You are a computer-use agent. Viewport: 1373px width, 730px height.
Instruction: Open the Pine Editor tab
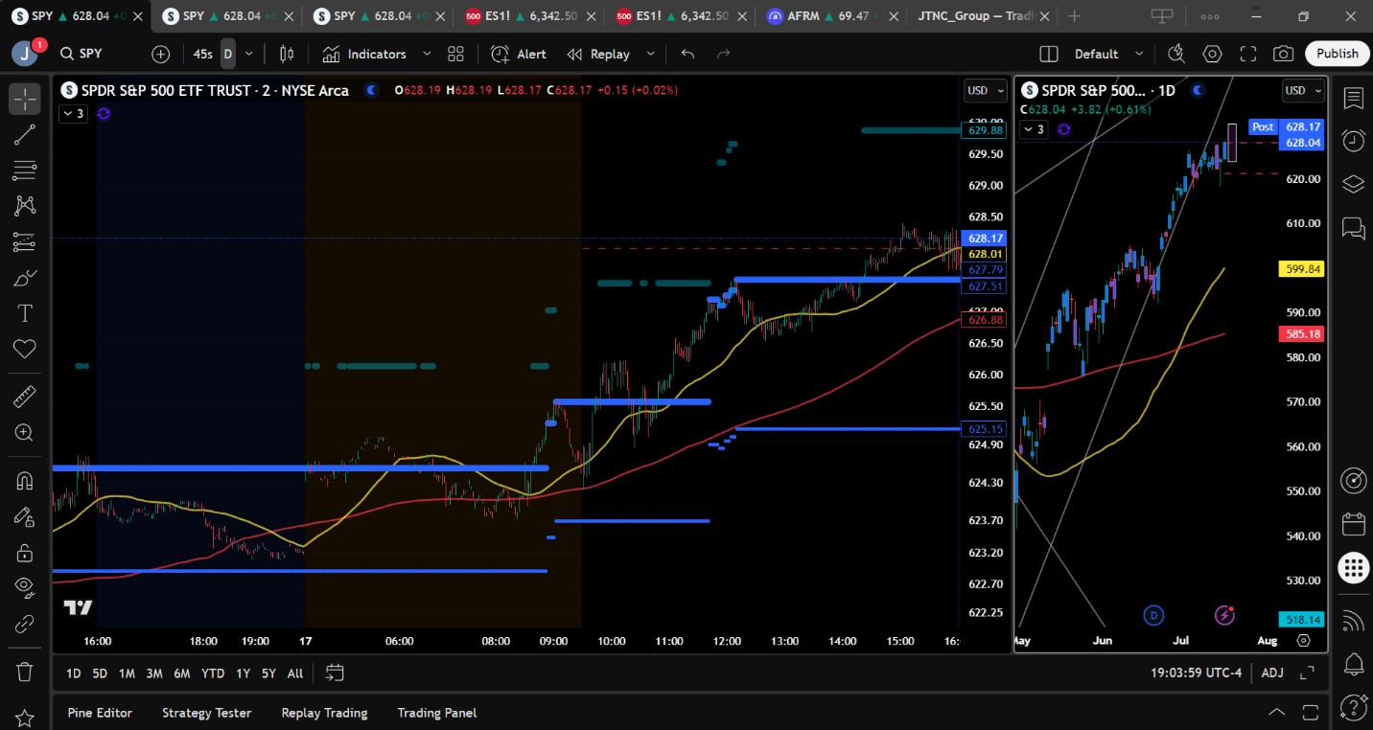[x=100, y=713]
